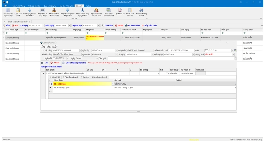Select the Nguyên liệu sản xuất sub-tab

pyautogui.click(x=100, y=77)
